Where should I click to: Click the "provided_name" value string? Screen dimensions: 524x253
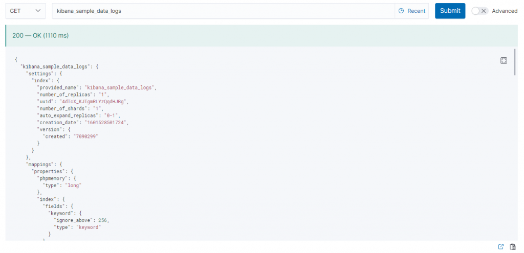(x=120, y=87)
